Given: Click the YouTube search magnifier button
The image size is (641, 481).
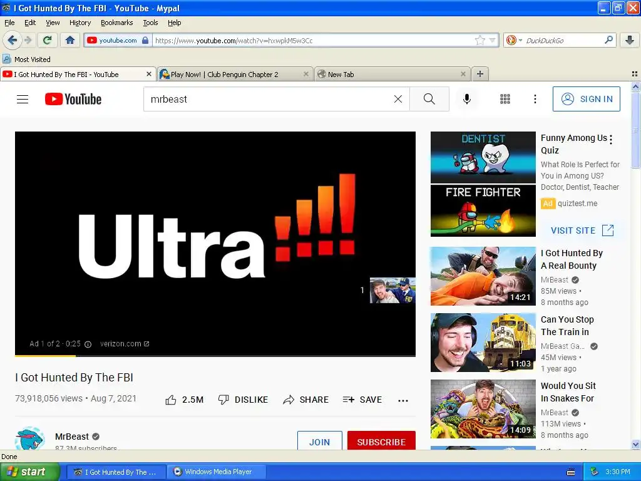Looking at the screenshot, I should pos(429,99).
